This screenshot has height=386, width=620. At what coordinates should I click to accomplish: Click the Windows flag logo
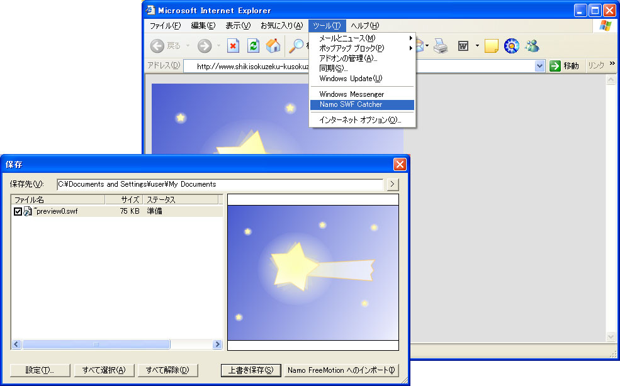pos(606,26)
